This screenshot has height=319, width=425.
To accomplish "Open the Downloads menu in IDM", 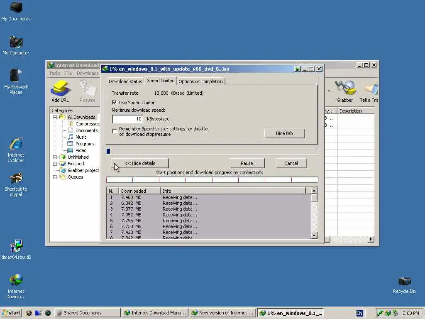I will [x=88, y=73].
